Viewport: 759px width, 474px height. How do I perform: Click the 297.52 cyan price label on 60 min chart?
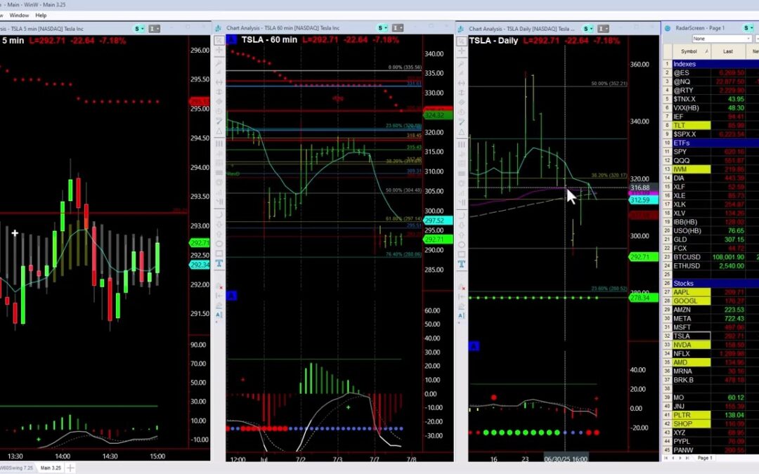pyautogui.click(x=438, y=220)
